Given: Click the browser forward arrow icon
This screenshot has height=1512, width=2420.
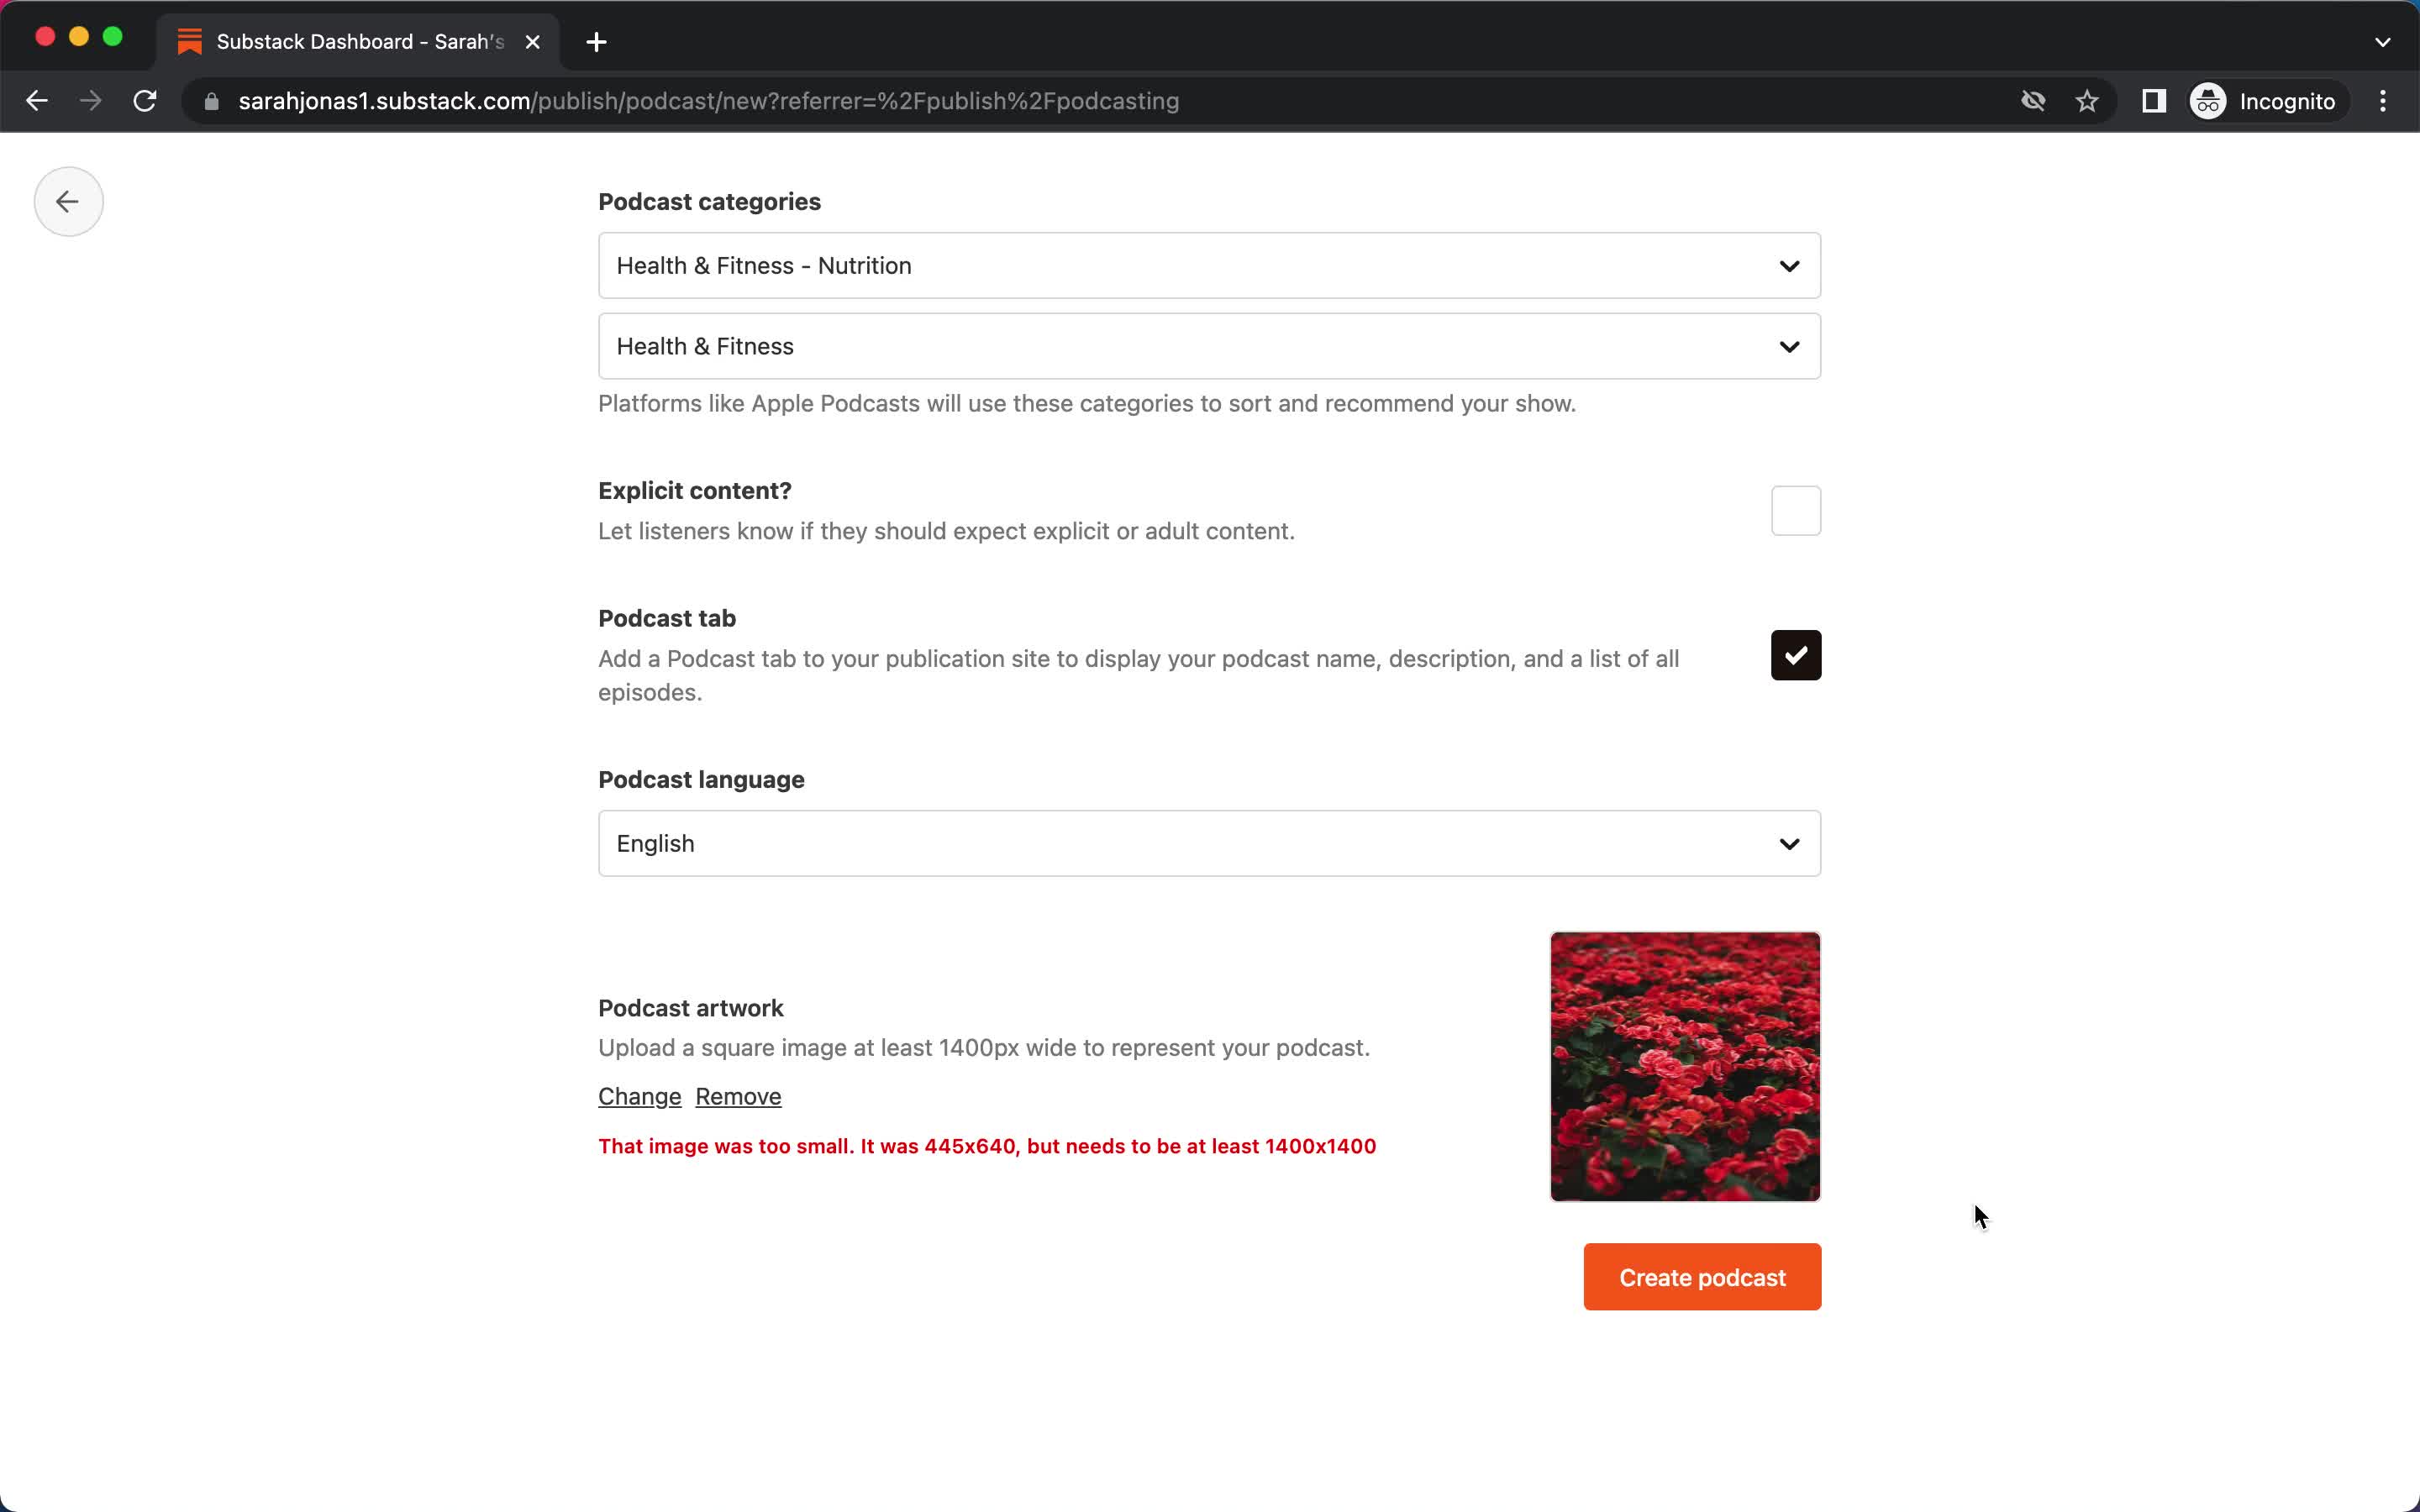Looking at the screenshot, I should [x=89, y=99].
